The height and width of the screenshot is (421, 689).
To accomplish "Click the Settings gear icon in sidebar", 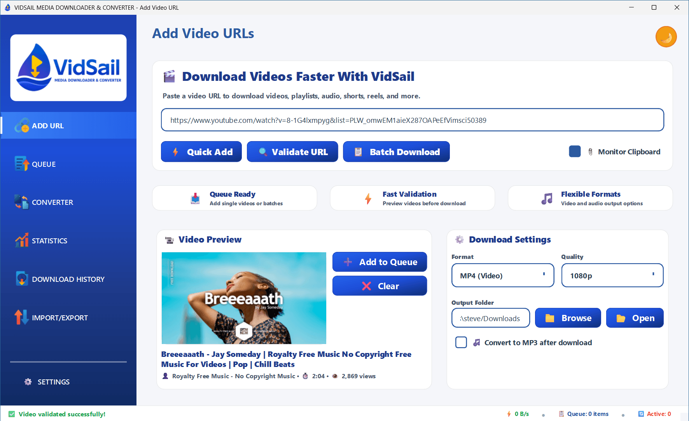I will [x=28, y=382].
